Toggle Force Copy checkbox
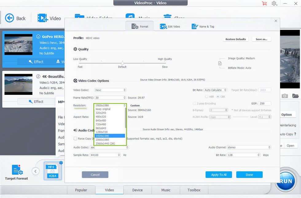This screenshot has height=198, width=301. click(75, 138)
